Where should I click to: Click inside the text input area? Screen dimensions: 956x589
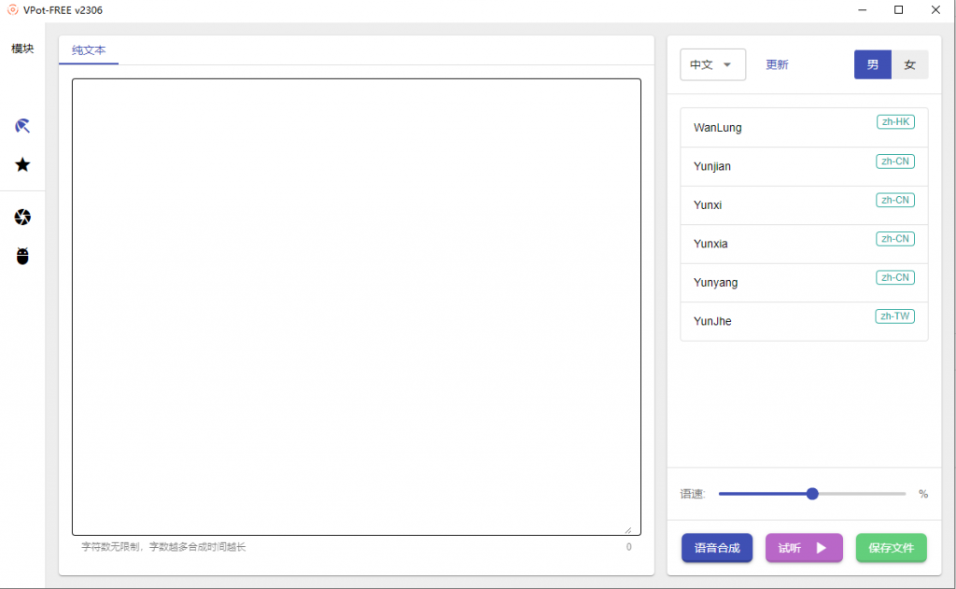pyautogui.click(x=355, y=306)
